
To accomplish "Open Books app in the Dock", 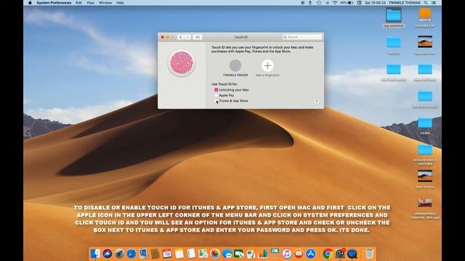I will [299, 254].
